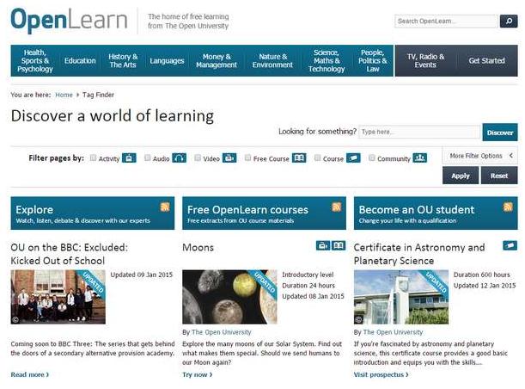Click the book icon beside Moons
Screen dimensions: 525x389
point(339,245)
